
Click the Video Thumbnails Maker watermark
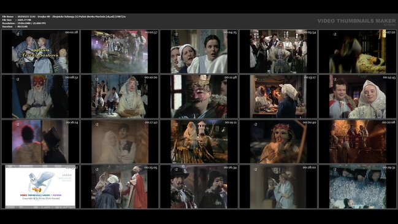(x=356, y=21)
